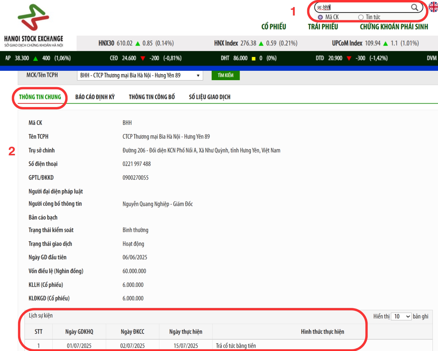Viewport: 438px width, 351px height.
Task: Open the Hiển thị records count dropdown
Action: click(401, 316)
